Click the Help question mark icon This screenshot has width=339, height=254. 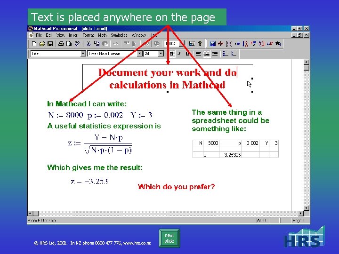tap(200, 44)
